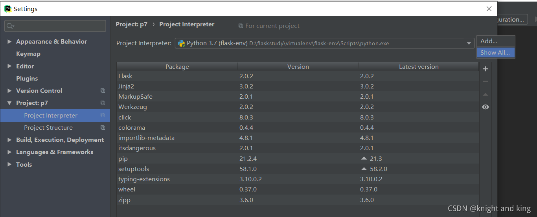Screen dimensions: 537x217
Task: Click the For current project icon
Action: 241,26
